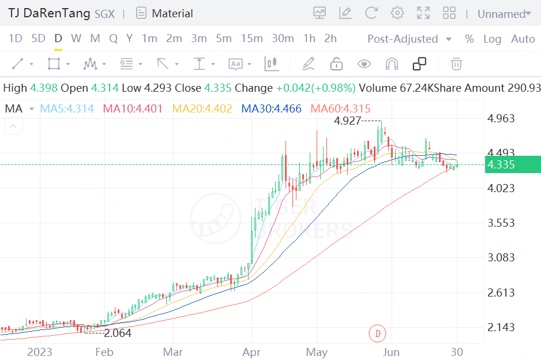Toggle percentage scale % option
This screenshot has width=541, height=360.
469,39
